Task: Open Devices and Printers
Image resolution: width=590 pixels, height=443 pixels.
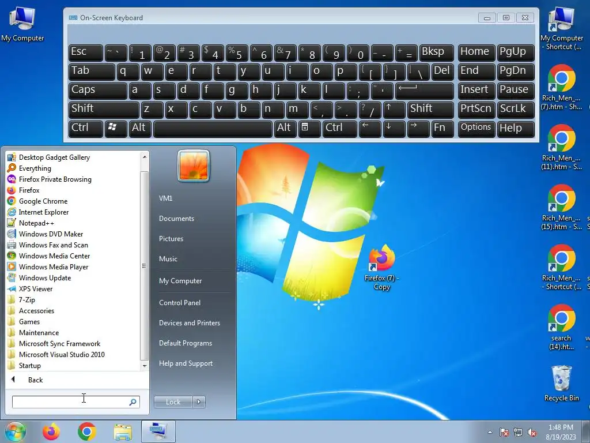Action: coord(189,323)
